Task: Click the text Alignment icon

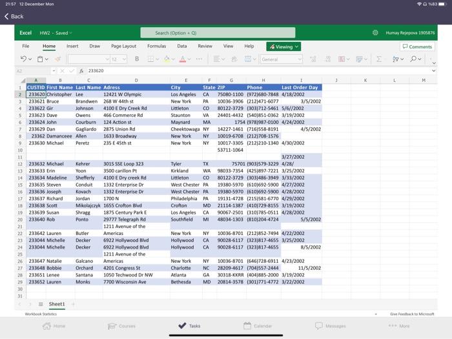Action: click(216, 59)
